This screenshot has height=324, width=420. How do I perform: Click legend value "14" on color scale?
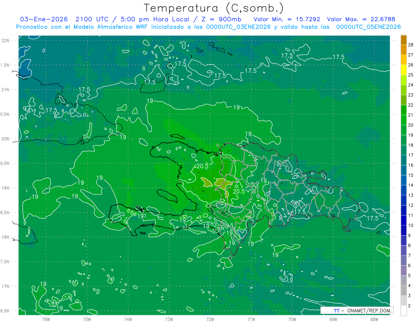click(x=411, y=185)
